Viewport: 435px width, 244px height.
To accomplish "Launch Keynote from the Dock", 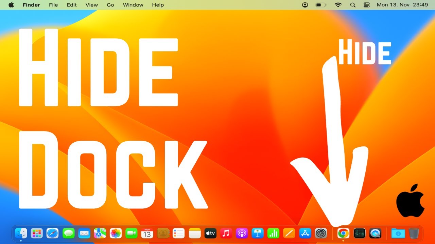I will click(258, 233).
